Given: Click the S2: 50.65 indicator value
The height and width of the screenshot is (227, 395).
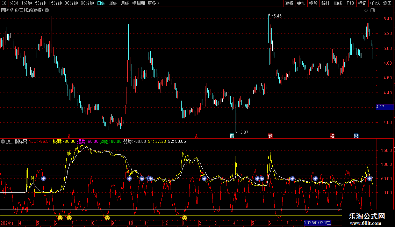Looking at the screenshot, I should 177,141.
